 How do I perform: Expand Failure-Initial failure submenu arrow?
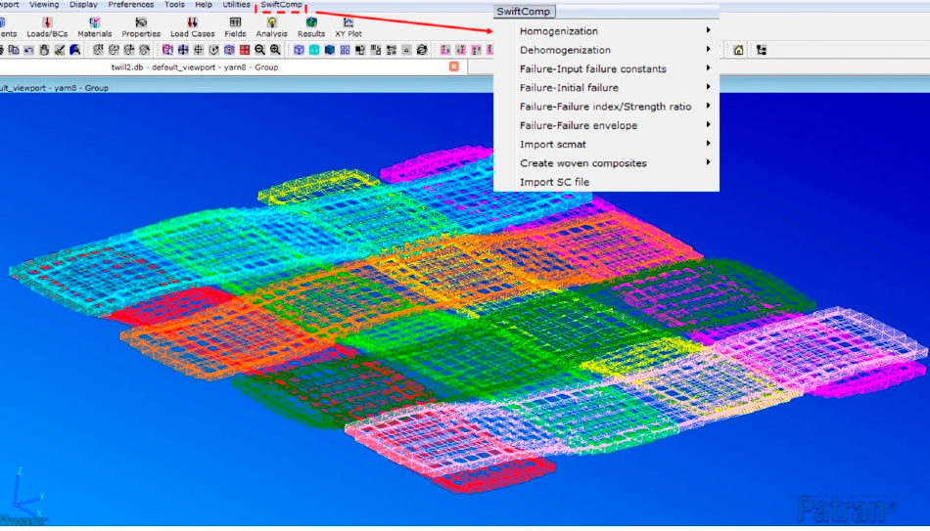point(708,87)
